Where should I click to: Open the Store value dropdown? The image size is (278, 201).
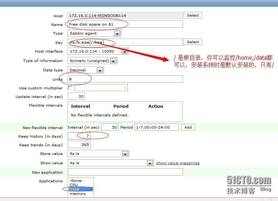(x=98, y=153)
